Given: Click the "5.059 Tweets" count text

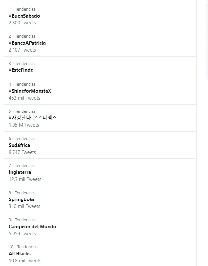Looking at the screenshot, I should pyautogui.click(x=22, y=234).
